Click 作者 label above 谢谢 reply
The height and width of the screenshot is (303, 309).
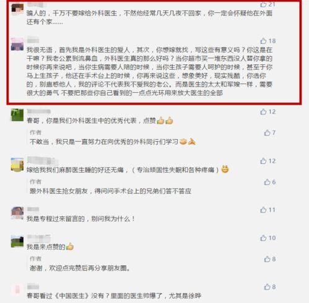(35, 258)
